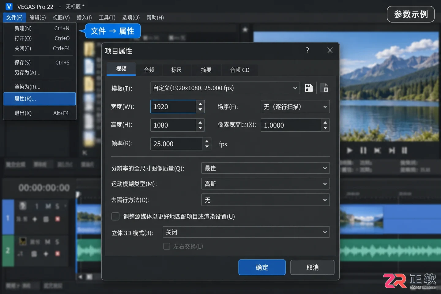This screenshot has width=441, height=294.
Task: Open the 视图(V) menu
Action: [61, 17]
